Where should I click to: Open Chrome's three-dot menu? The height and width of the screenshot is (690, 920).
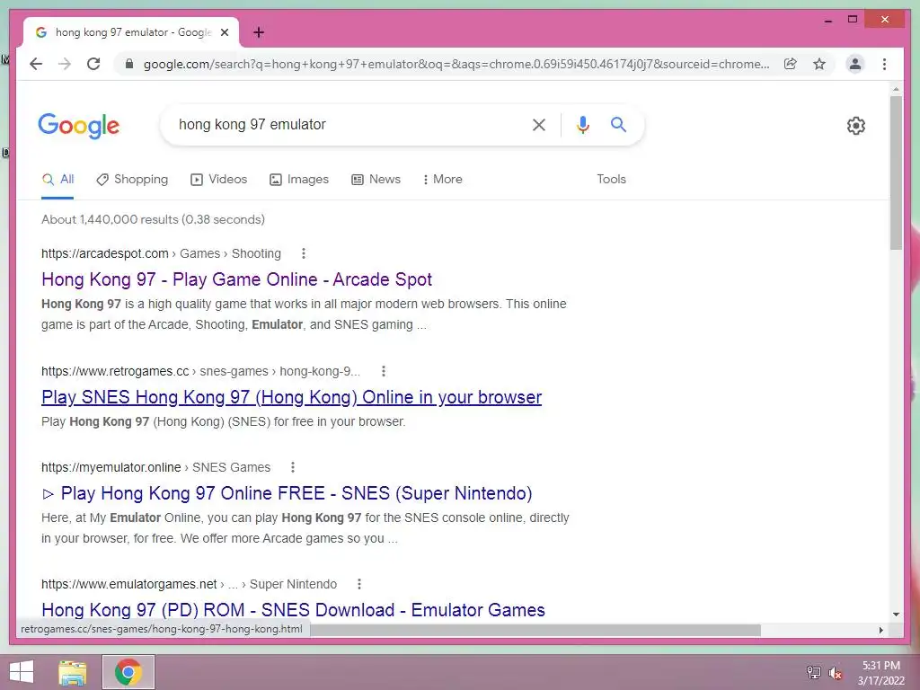[x=884, y=64]
